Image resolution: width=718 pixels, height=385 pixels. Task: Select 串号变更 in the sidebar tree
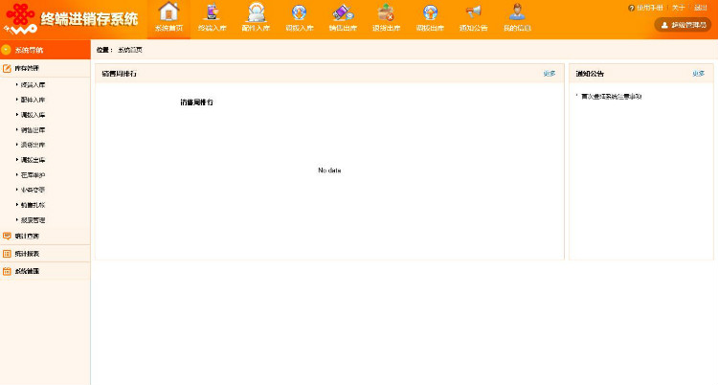(x=33, y=190)
